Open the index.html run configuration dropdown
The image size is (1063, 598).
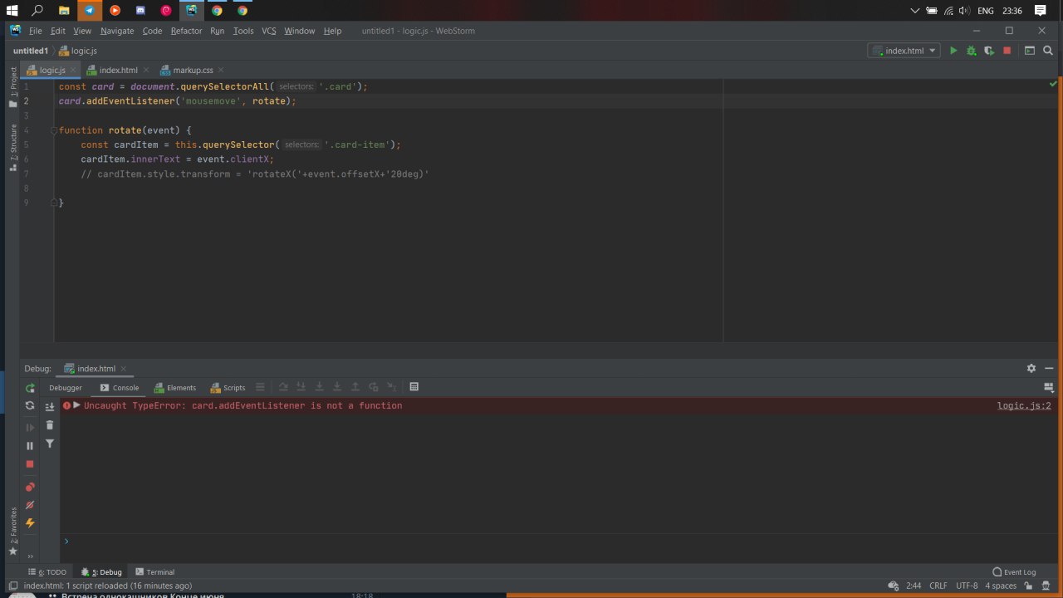point(904,51)
